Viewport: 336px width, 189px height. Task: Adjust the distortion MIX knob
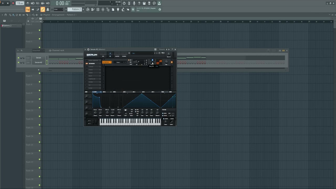166,62
